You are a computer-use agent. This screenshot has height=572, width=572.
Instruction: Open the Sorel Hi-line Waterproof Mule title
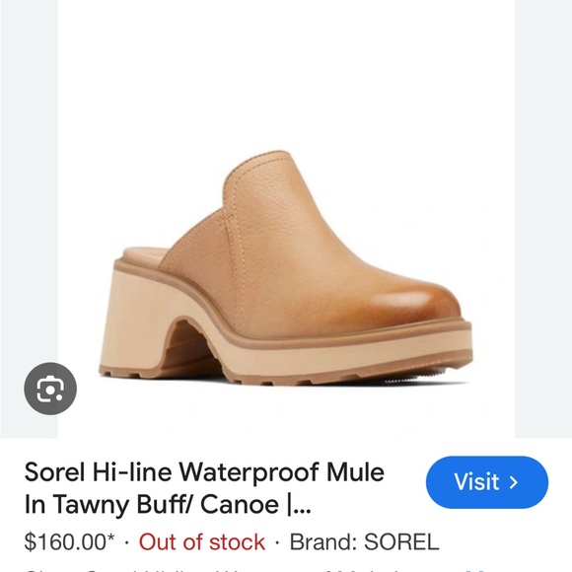coord(204,472)
